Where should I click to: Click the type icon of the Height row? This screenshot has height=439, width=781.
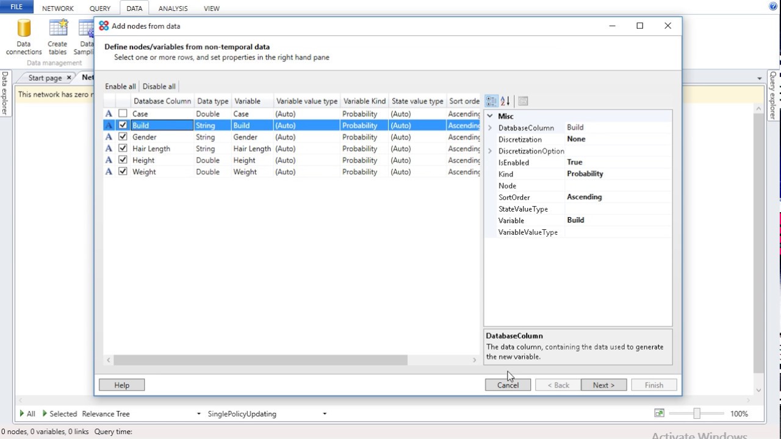tap(109, 160)
